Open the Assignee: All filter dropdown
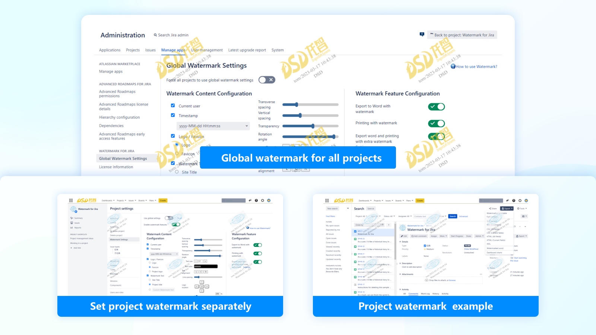596x335 pixels. (x=405, y=216)
